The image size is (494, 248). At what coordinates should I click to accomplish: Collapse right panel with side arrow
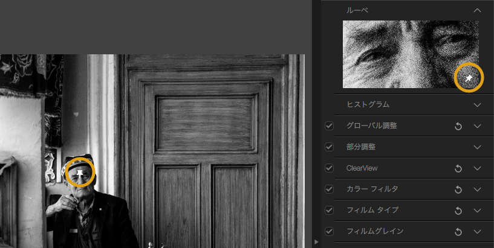coord(317,242)
